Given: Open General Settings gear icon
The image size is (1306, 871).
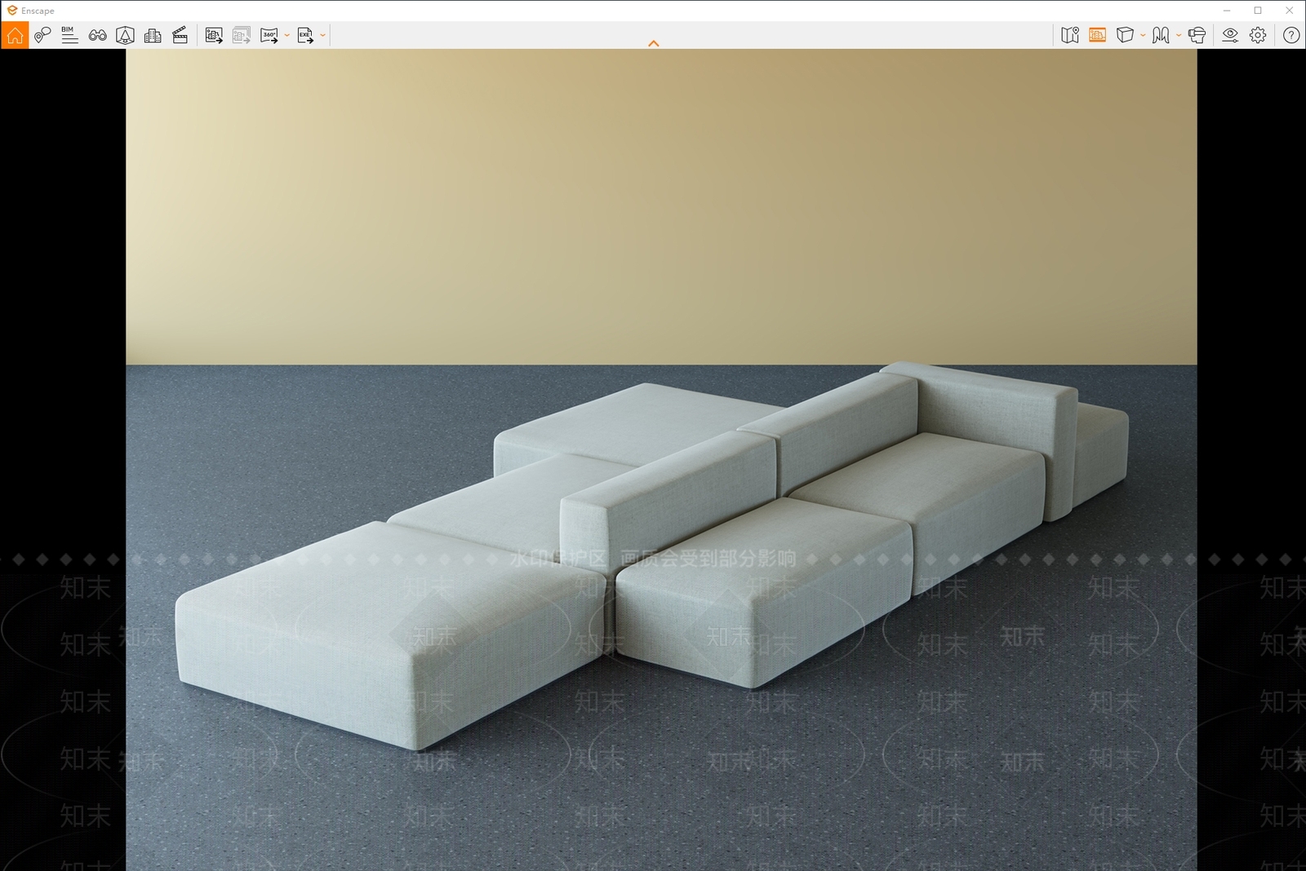Looking at the screenshot, I should tap(1258, 35).
